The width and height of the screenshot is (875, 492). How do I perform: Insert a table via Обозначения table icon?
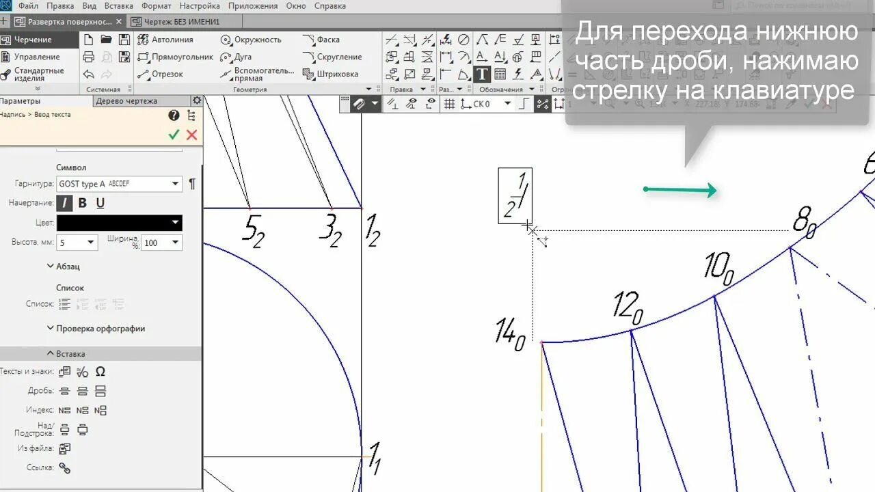pos(500,74)
